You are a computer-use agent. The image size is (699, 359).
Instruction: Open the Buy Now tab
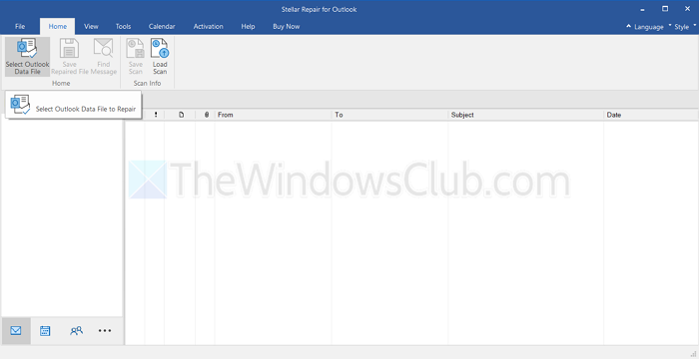point(287,27)
